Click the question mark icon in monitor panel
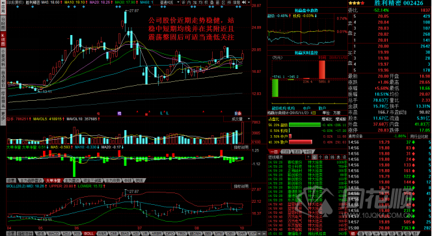 pyautogui.click(x=308, y=157)
